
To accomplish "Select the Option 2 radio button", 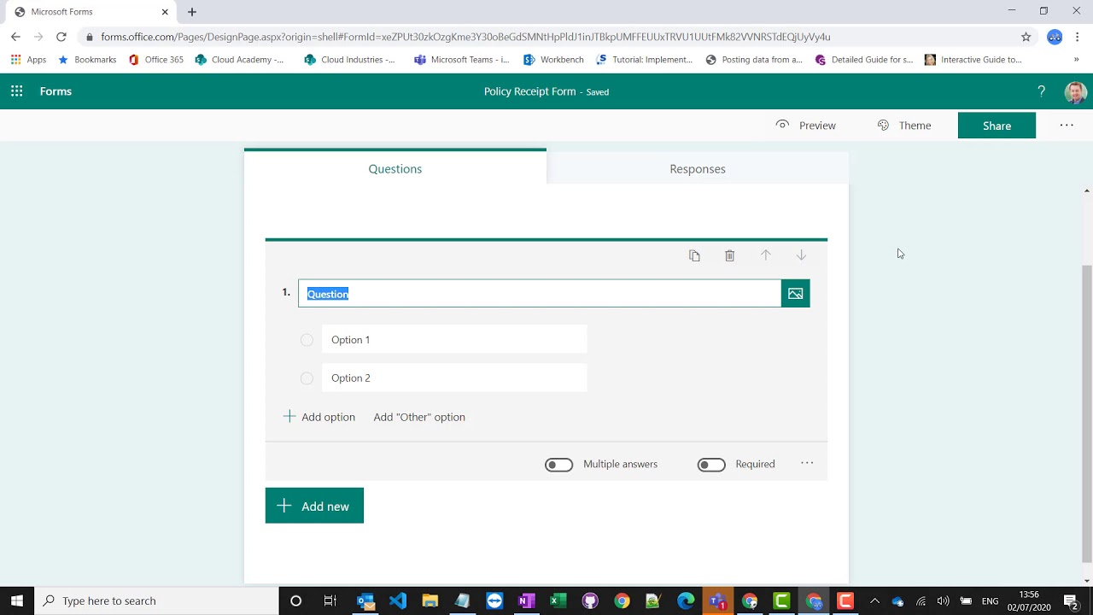I will [x=307, y=378].
